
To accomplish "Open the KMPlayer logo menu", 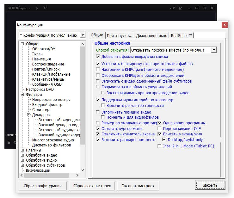I will point(19,8).
